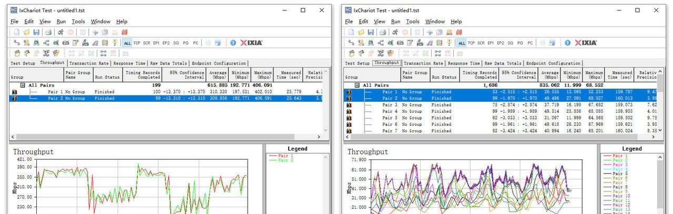The image size is (673, 214).
Task: Click left table's horizontal scrollbar right arrow
Action: click(318, 137)
